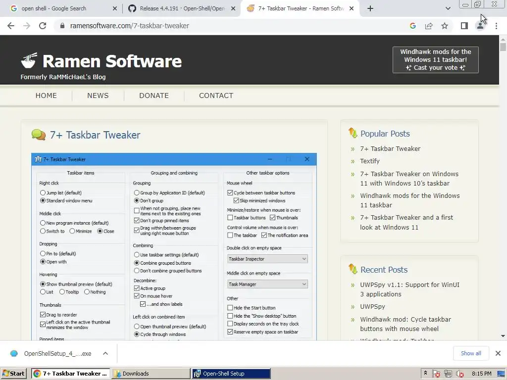Image resolution: width=507 pixels, height=380 pixels.
Task: Click the 7+ Taskbar Tweaker screenshot image
Action: (174, 246)
